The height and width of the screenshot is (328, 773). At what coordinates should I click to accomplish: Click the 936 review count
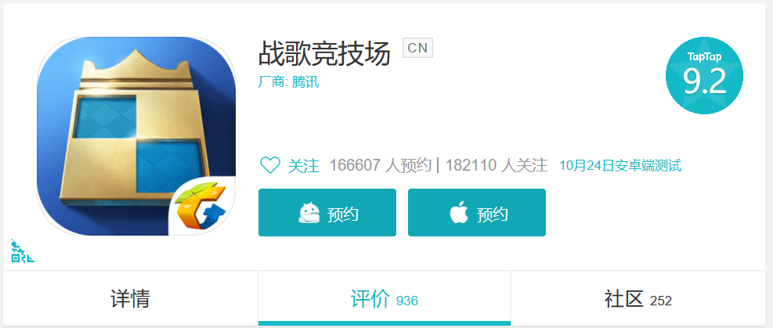click(x=407, y=301)
